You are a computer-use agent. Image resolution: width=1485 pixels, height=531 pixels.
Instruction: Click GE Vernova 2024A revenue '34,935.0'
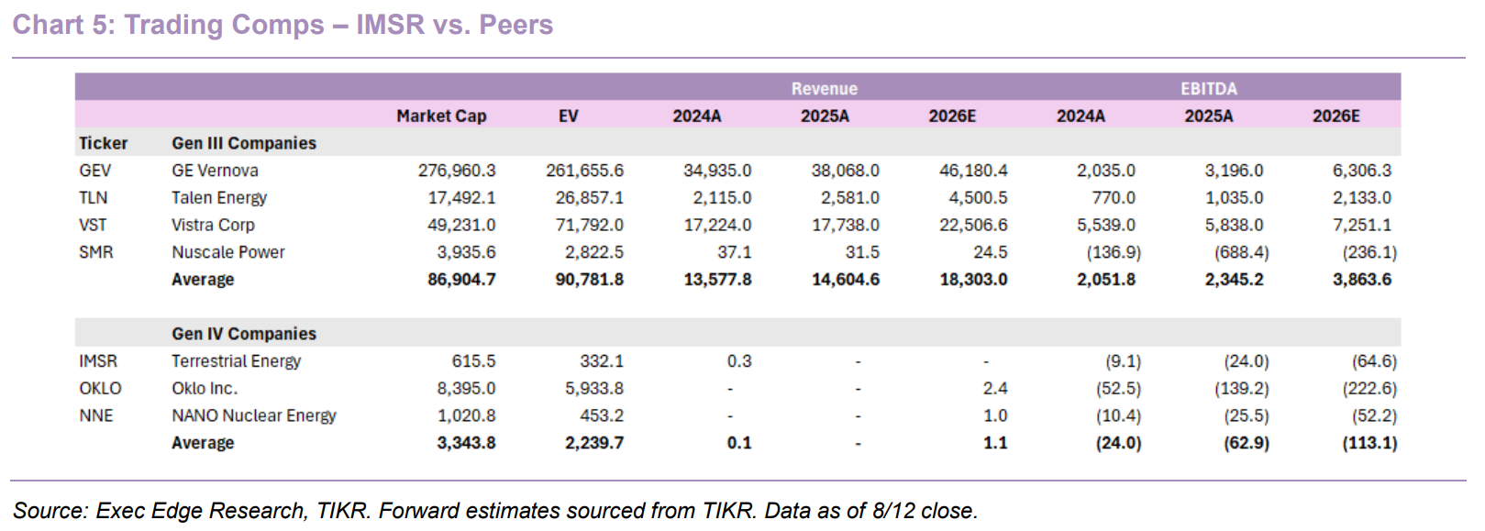tap(717, 171)
